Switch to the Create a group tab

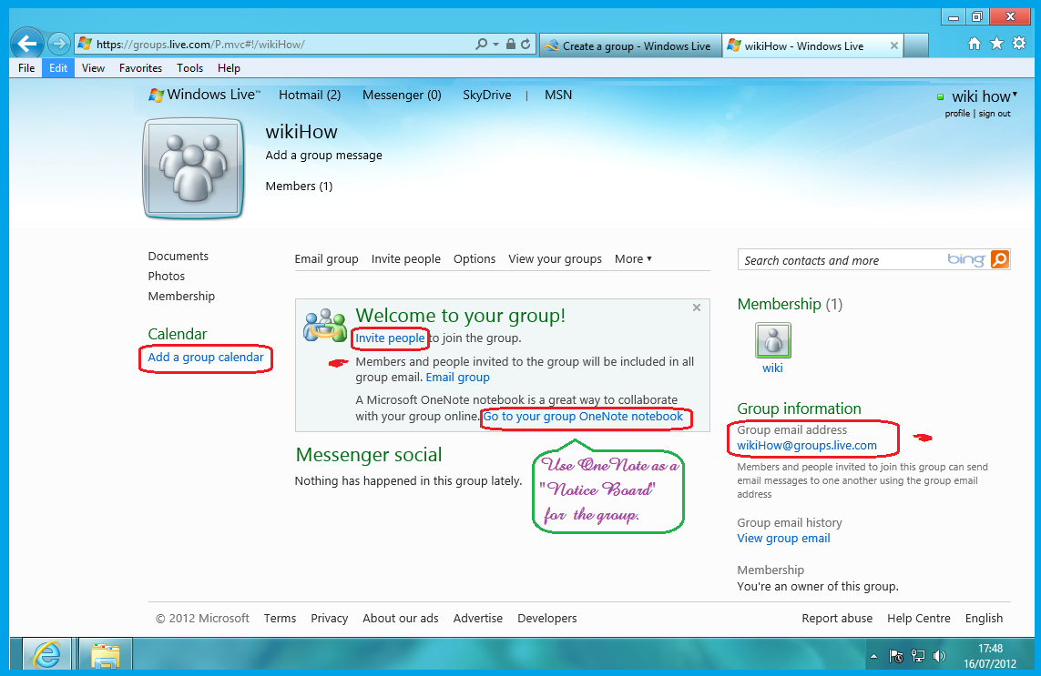(x=630, y=45)
